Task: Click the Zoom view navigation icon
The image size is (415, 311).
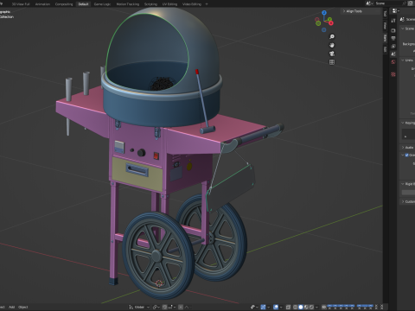Action: pyautogui.click(x=332, y=36)
